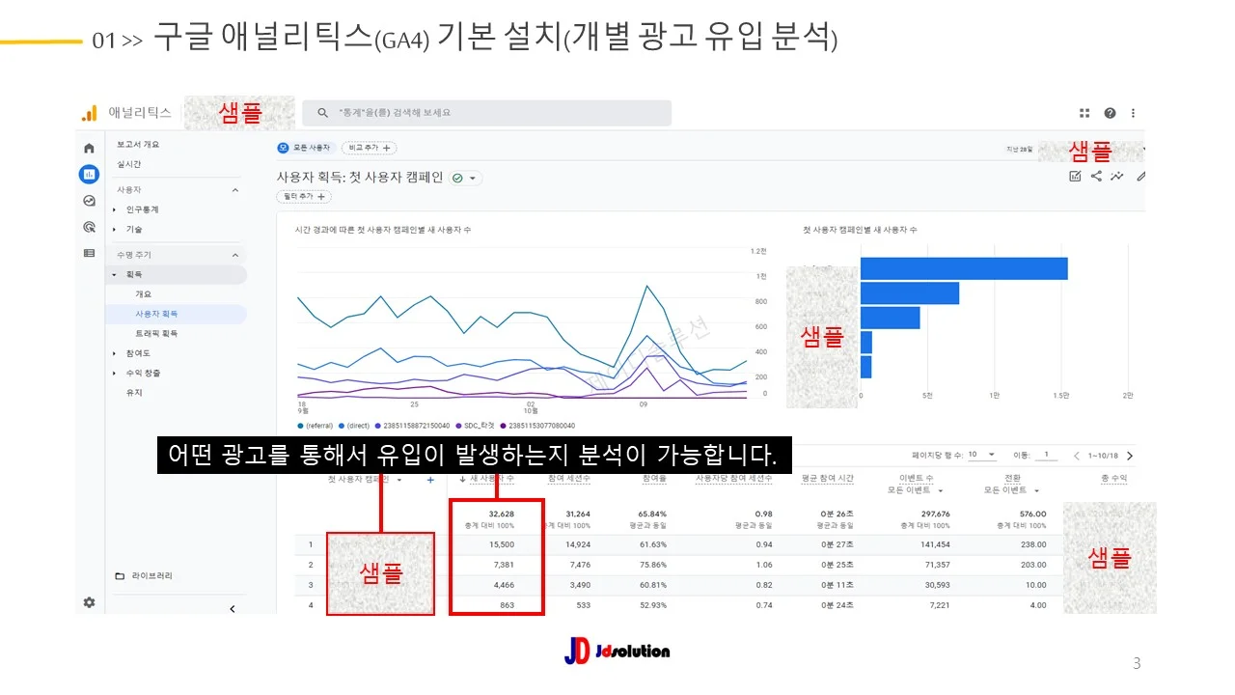Viewport: 1235px width, 695px height.
Task: Click the 15,500 new users cell
Action: (x=501, y=544)
